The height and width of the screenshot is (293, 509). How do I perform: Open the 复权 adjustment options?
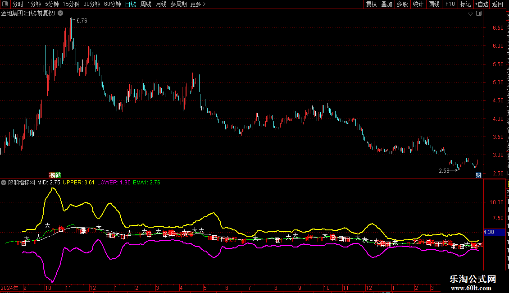click(x=371, y=4)
